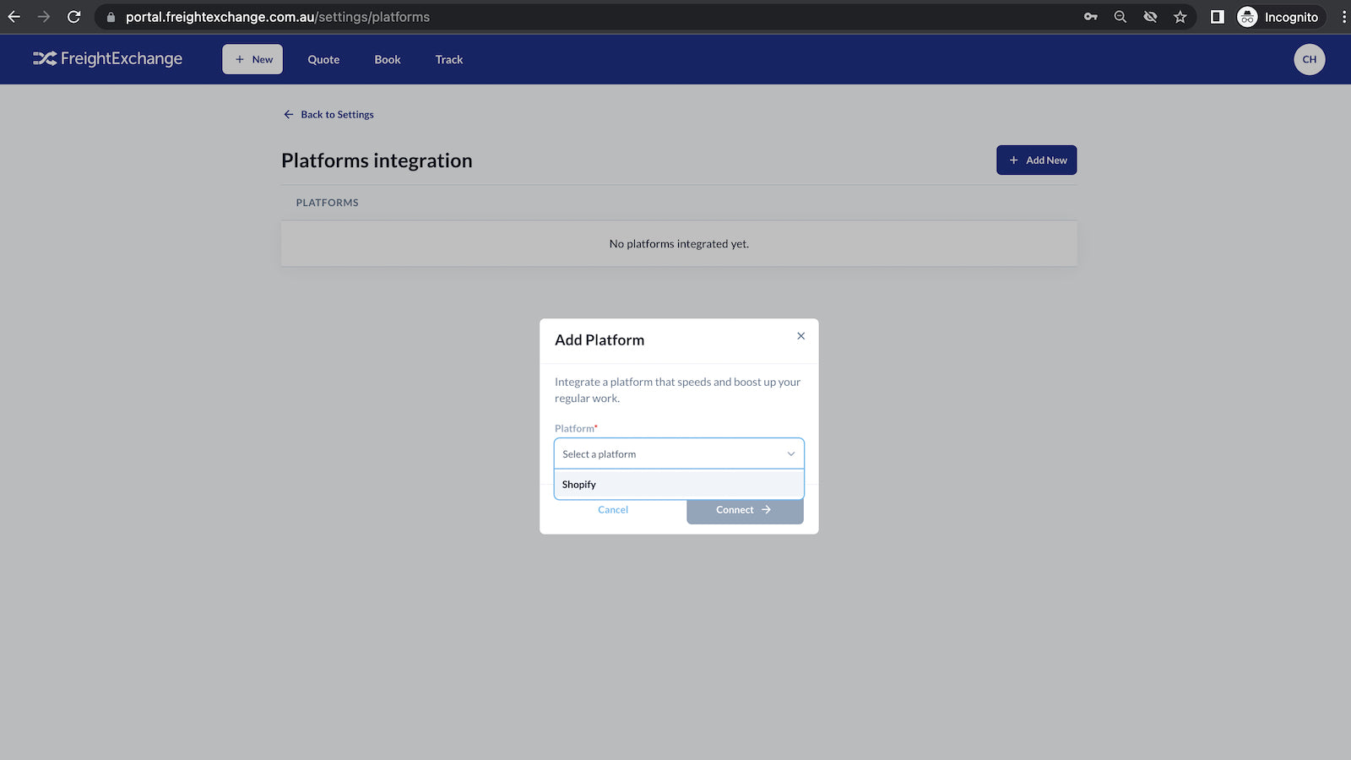This screenshot has height=760, width=1351.
Task: Open the CH account avatar
Action: click(x=1309, y=59)
